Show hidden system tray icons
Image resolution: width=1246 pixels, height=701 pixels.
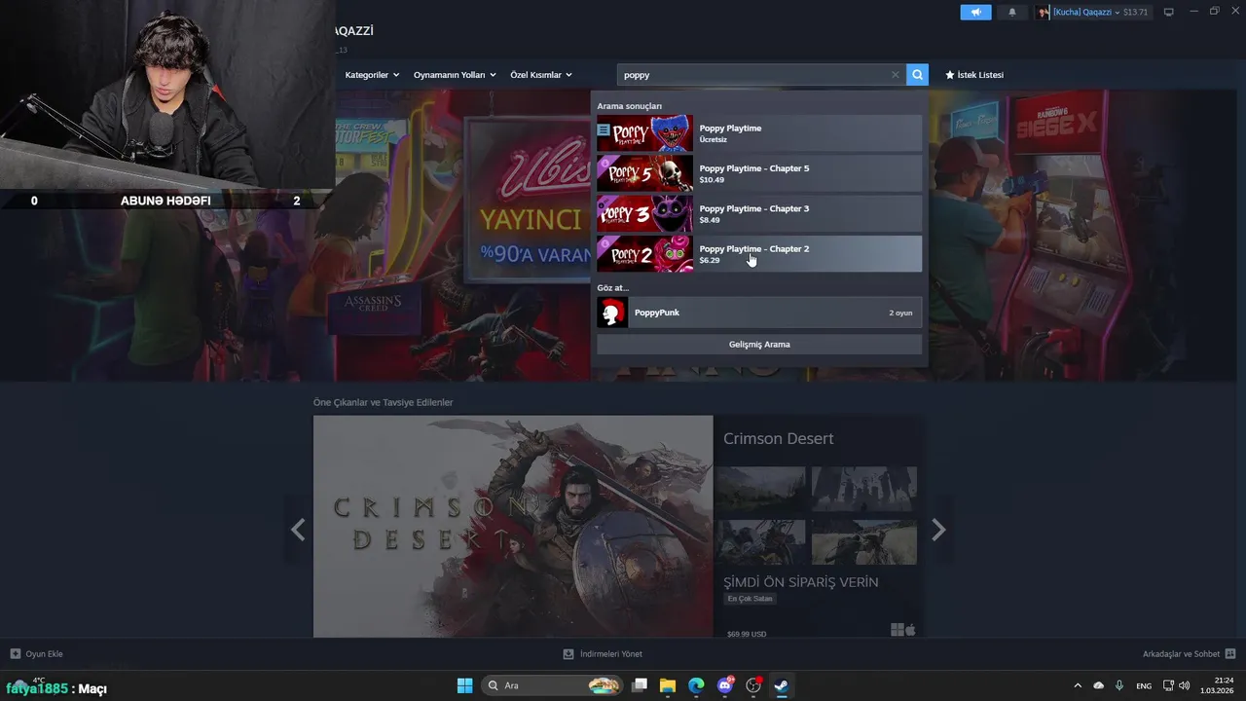click(1077, 685)
